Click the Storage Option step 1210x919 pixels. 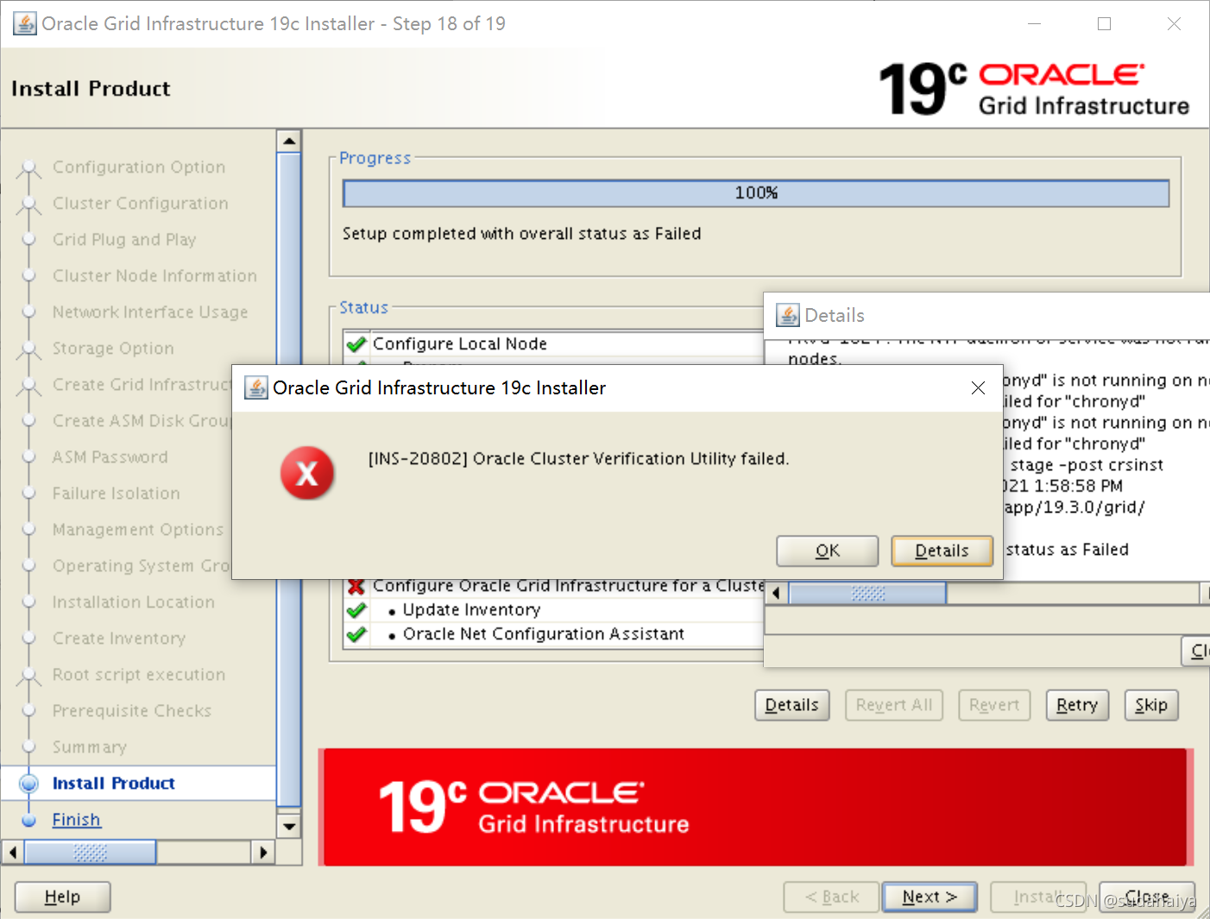pos(112,349)
